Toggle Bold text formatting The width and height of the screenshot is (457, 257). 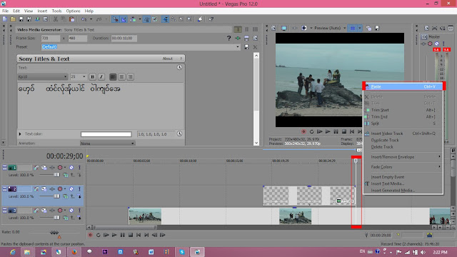coord(92,77)
